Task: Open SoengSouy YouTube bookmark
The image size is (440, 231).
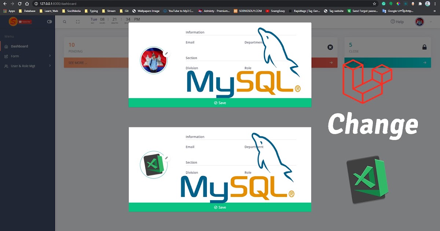Action: click(x=275, y=11)
